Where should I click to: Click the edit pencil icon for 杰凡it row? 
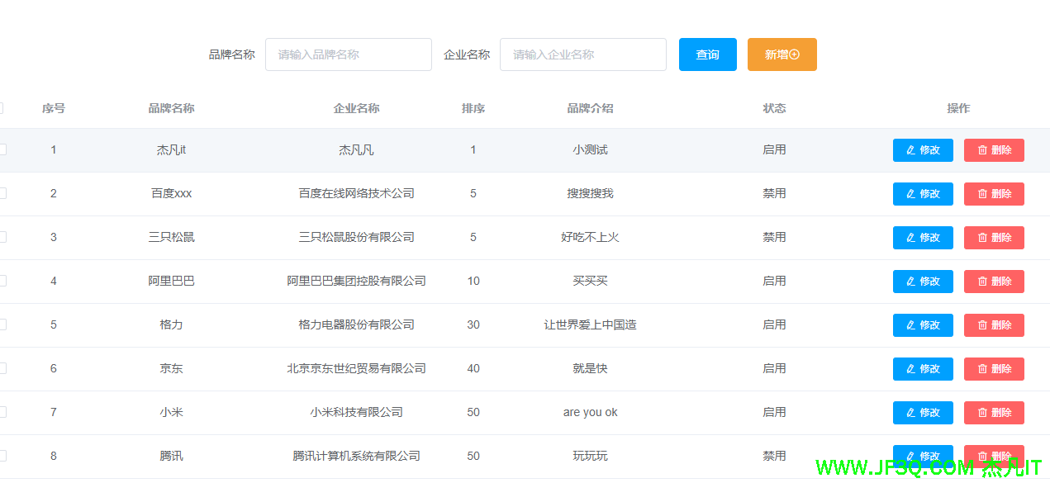click(910, 150)
